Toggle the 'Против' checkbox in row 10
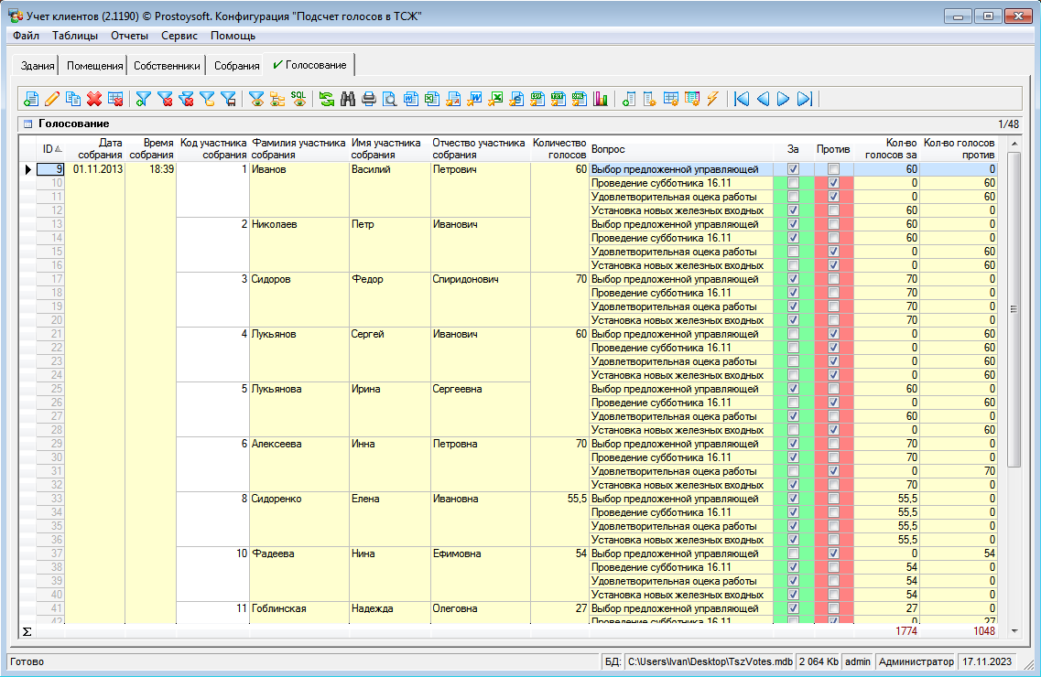The image size is (1041, 677). pyautogui.click(x=833, y=183)
